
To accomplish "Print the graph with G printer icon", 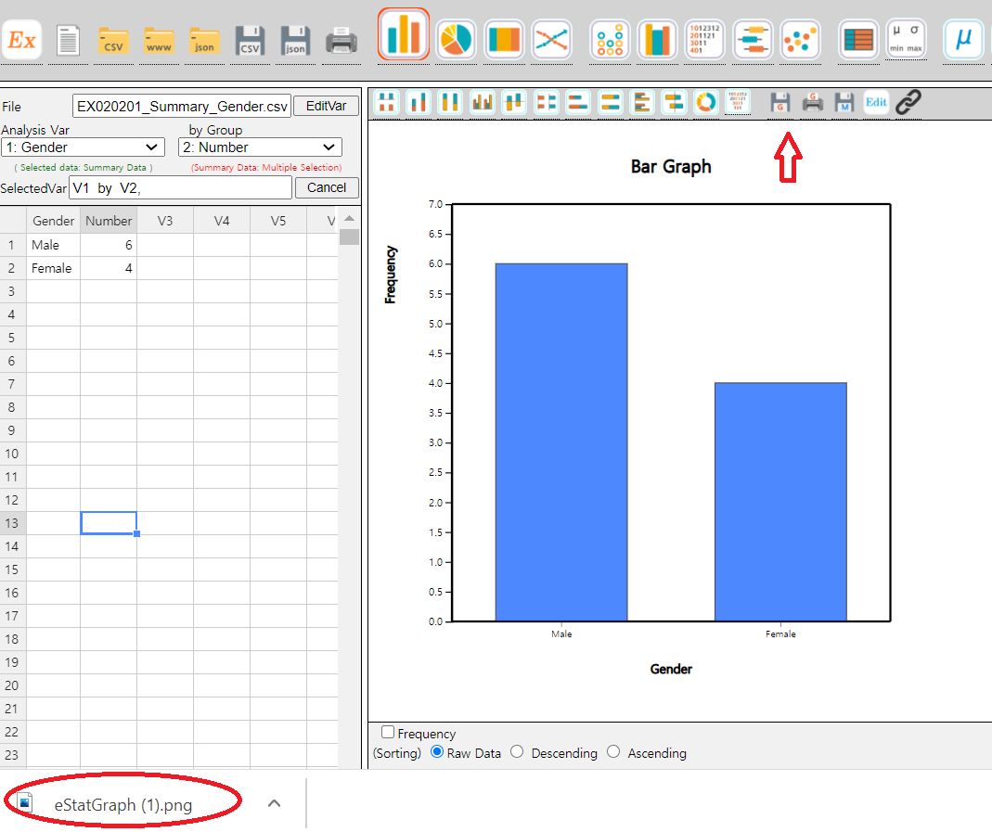I will pos(813,102).
